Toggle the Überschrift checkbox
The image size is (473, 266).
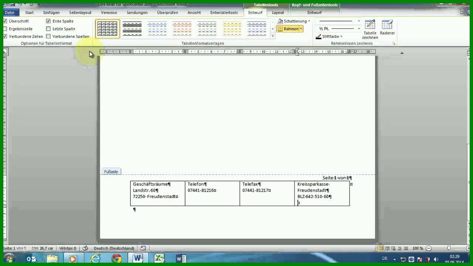[x=5, y=21]
